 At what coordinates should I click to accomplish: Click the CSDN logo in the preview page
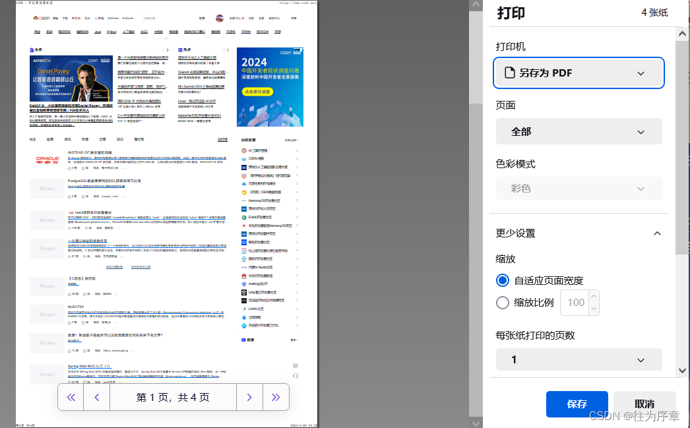point(42,18)
